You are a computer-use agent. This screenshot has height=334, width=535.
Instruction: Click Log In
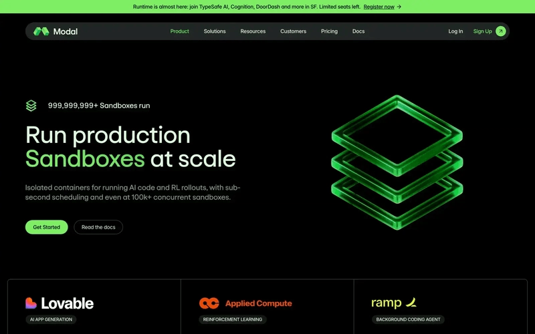455,31
